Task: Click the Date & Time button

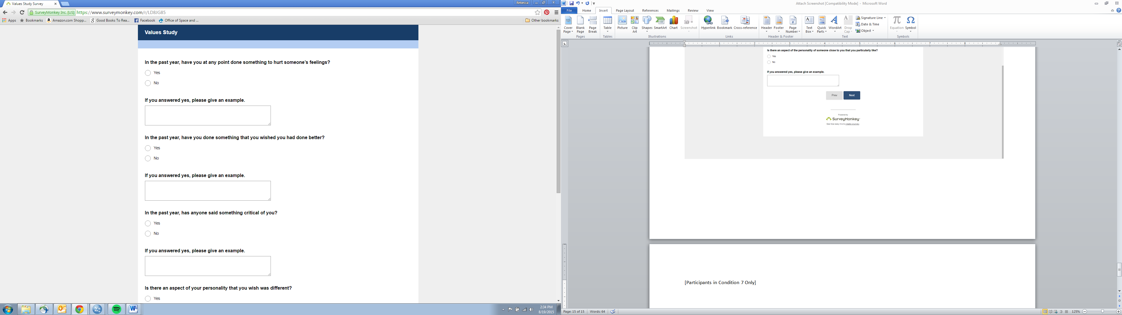Action: click(x=867, y=24)
